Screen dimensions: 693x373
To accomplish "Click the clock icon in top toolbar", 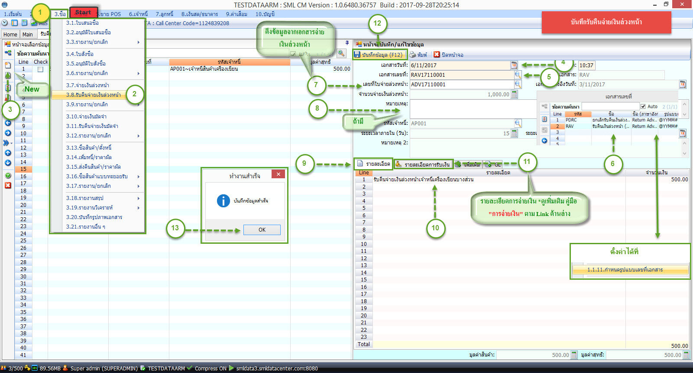I will click(5, 23).
